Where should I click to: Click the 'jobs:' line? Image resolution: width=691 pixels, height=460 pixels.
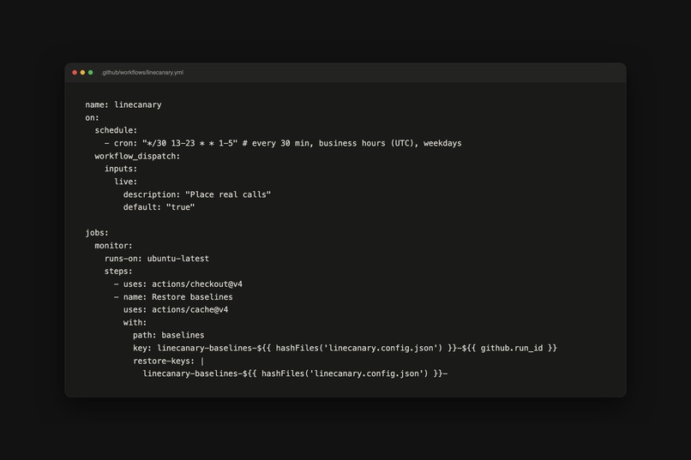tap(97, 232)
